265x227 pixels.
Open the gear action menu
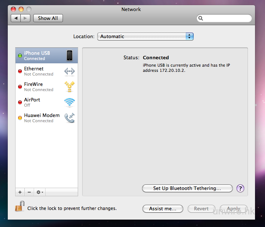40,192
